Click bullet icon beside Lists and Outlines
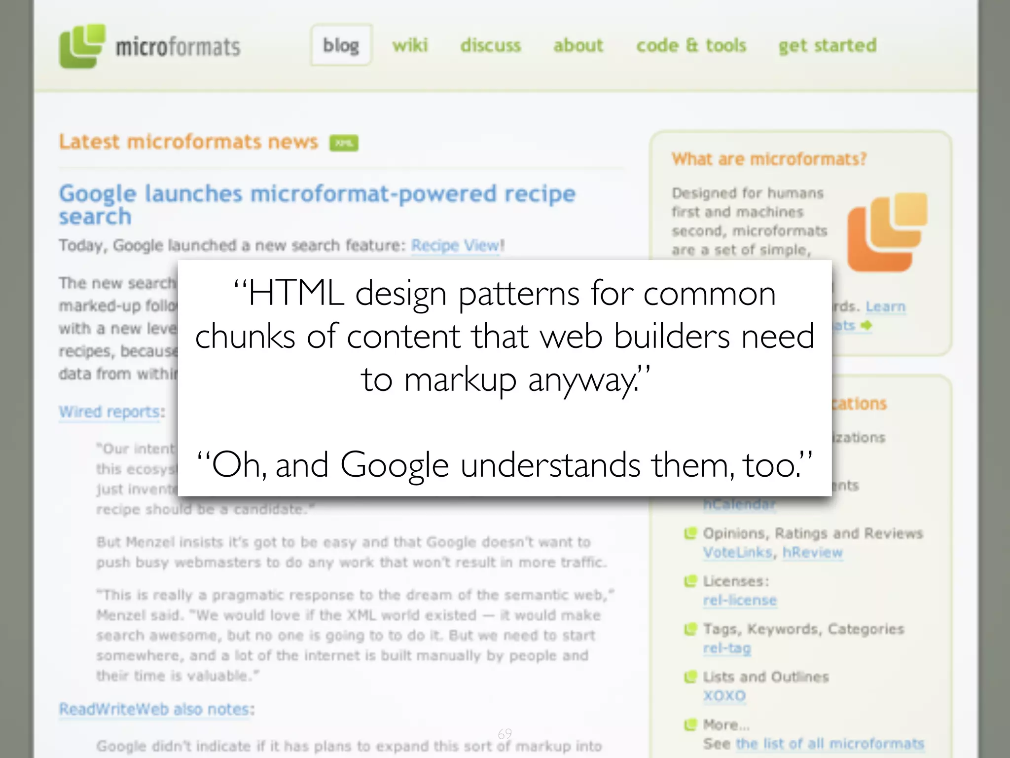The image size is (1010, 758). (690, 677)
